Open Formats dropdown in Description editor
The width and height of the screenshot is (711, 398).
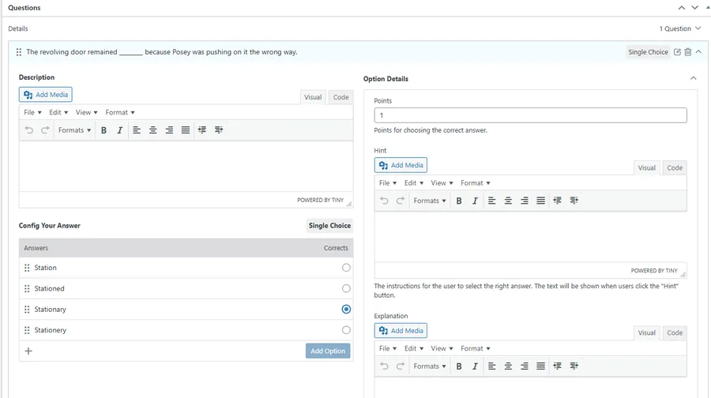(74, 130)
